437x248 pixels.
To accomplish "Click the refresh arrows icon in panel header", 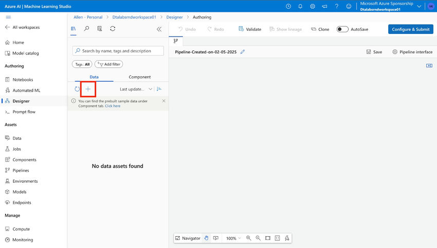I will [113, 29].
